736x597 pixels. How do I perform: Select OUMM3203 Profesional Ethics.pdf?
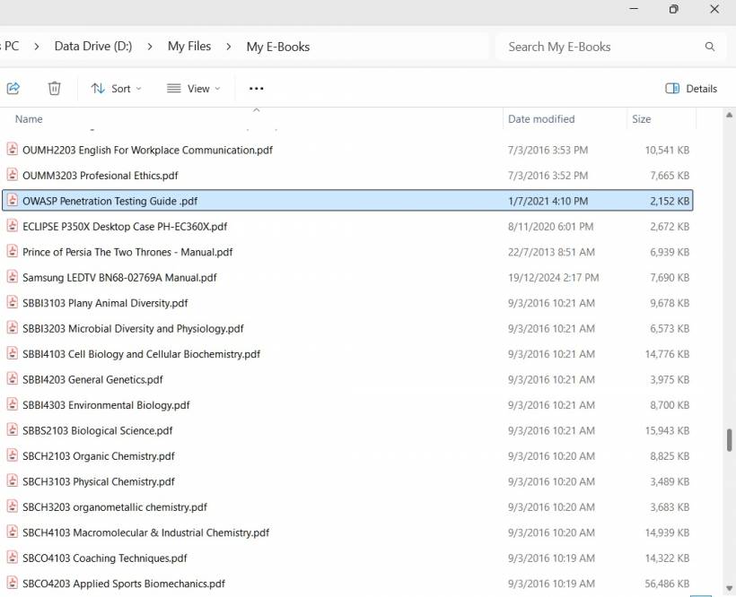347,176
